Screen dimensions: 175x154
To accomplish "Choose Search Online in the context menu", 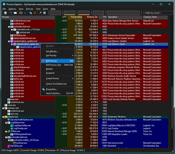I will [x=58, y=93].
